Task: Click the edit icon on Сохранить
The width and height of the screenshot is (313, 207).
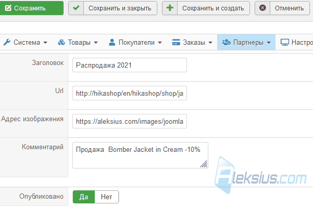Action: click(x=8, y=8)
